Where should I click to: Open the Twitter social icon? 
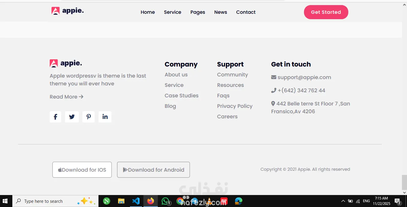tap(72, 117)
